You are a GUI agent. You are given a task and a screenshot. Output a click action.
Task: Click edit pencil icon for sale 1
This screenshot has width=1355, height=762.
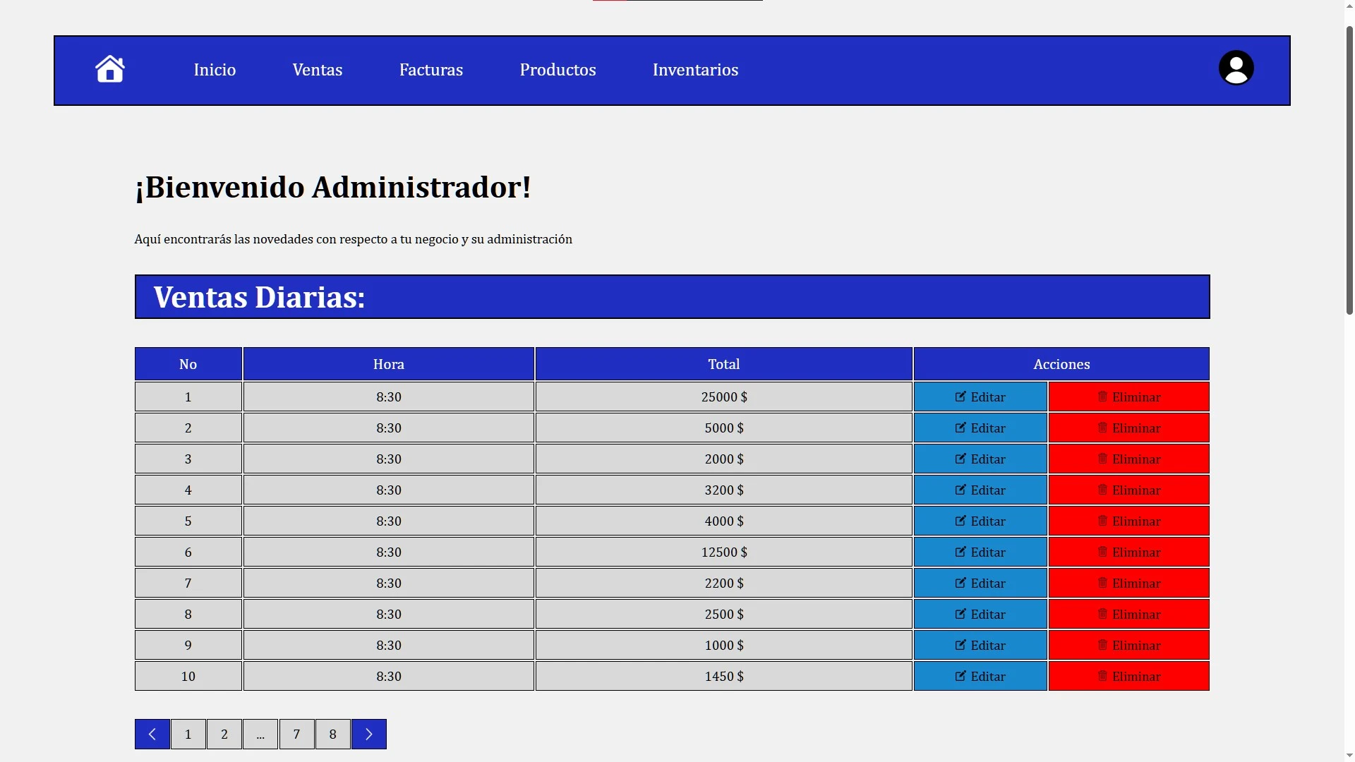960,397
